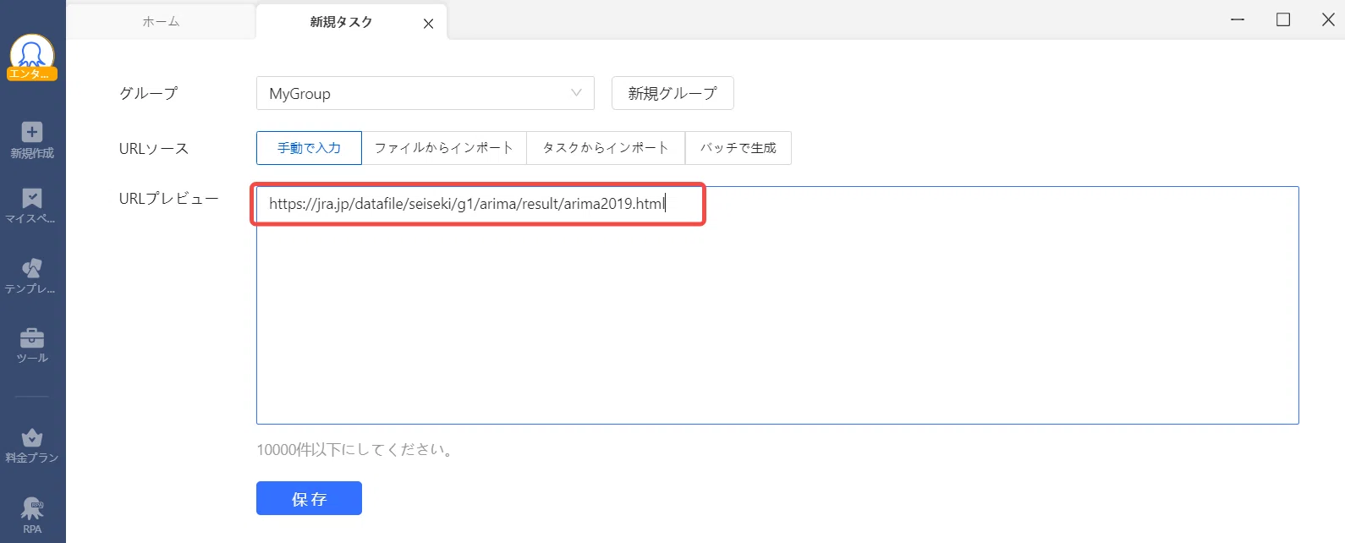Open マイスペース bookmark icon in sidebar
This screenshot has height=543, width=1345.
click(32, 198)
